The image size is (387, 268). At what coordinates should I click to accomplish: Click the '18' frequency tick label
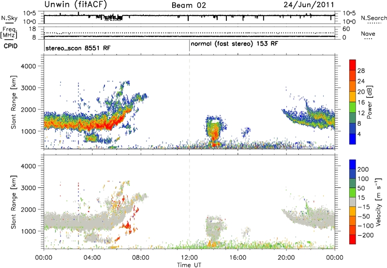[32, 29]
